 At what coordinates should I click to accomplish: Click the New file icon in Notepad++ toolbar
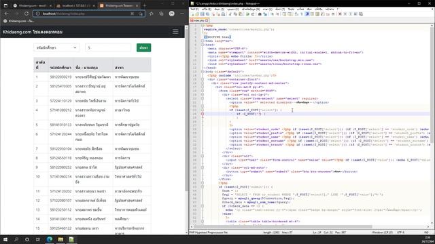[x=192, y=14]
